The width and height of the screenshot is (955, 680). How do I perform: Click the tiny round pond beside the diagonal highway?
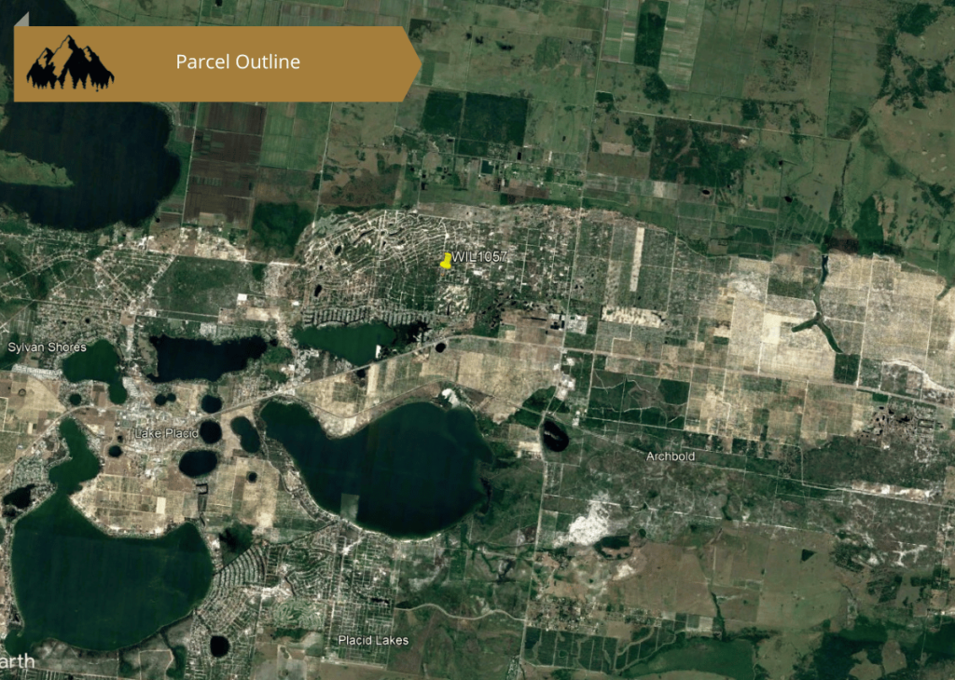(439, 347)
